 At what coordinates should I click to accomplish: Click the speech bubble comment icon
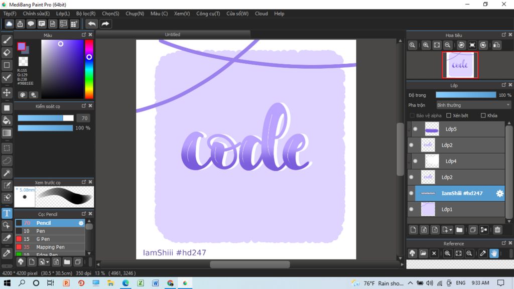31,24
